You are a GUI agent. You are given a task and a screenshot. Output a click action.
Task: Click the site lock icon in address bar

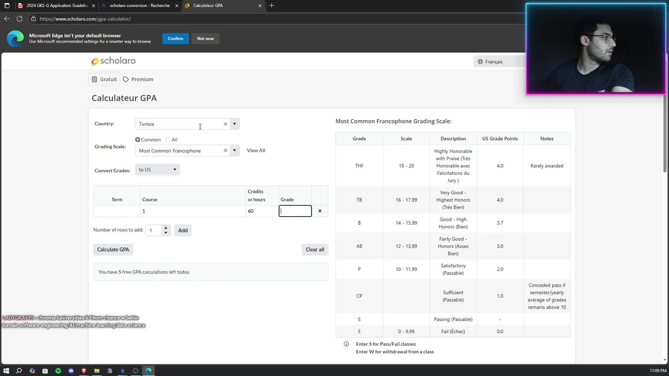pos(33,19)
